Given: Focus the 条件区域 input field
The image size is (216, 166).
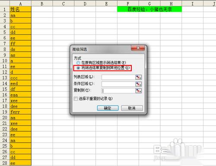Looking at the screenshot, I should click(118, 84).
